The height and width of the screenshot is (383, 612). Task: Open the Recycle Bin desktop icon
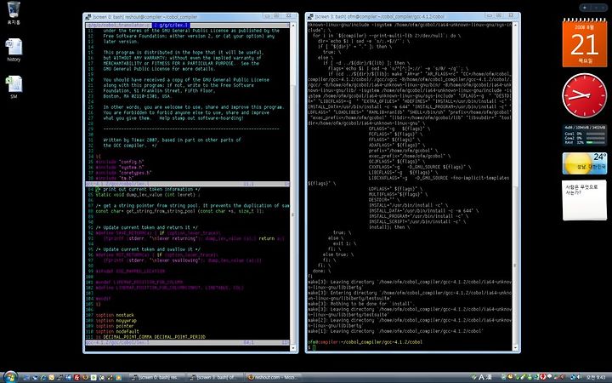click(14, 13)
